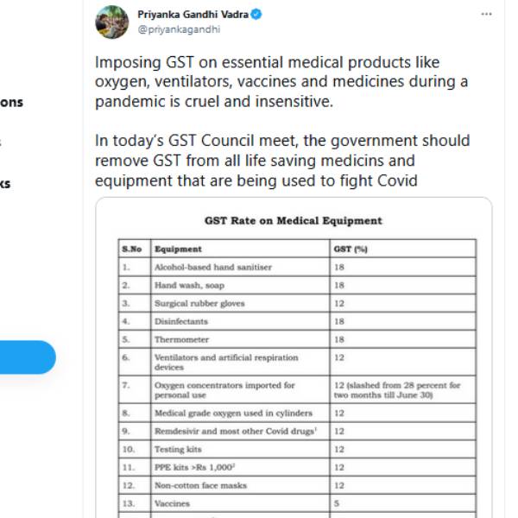Select the sidebar item ending in "ons"
Viewport: 518px width, 518px height.
(x=12, y=102)
